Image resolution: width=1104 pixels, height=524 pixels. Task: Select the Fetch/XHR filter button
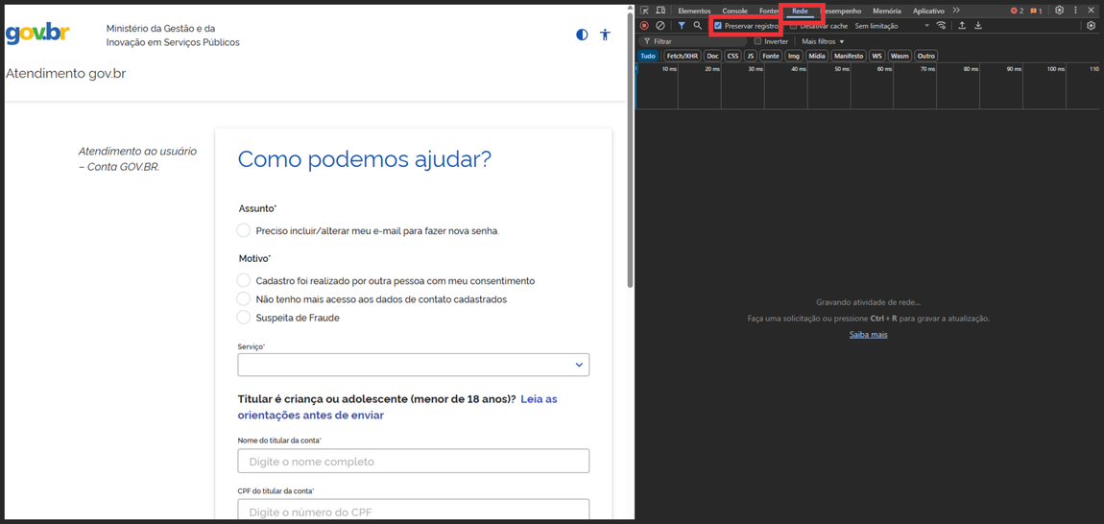pyautogui.click(x=683, y=56)
